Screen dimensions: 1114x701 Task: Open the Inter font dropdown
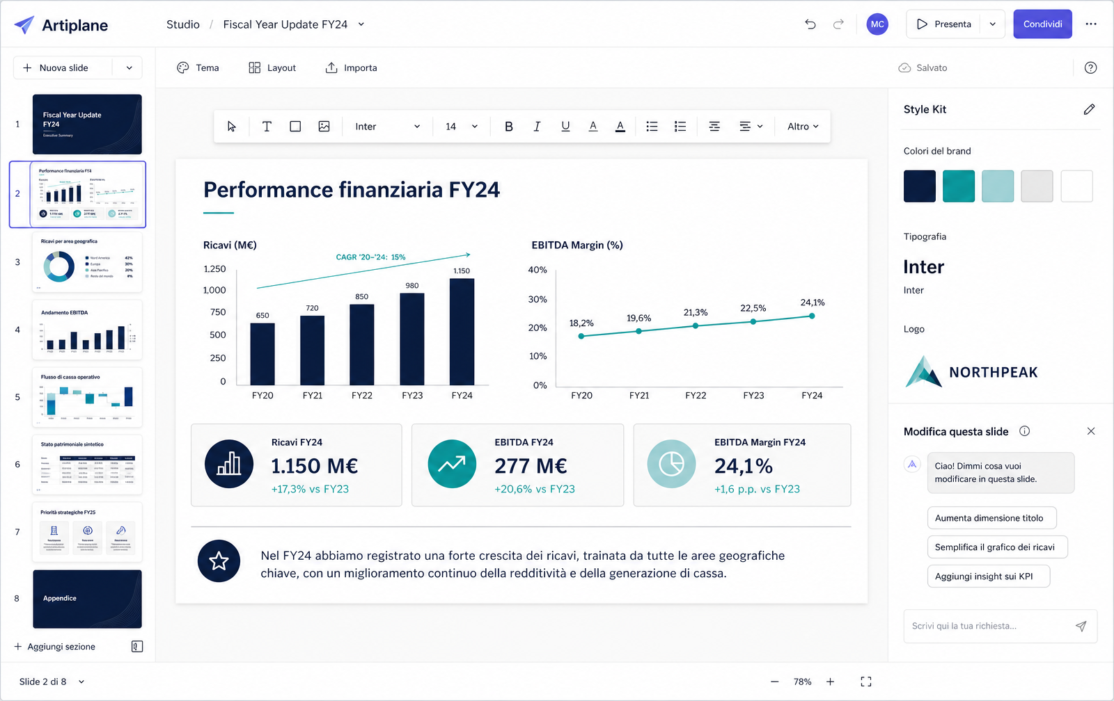point(387,127)
